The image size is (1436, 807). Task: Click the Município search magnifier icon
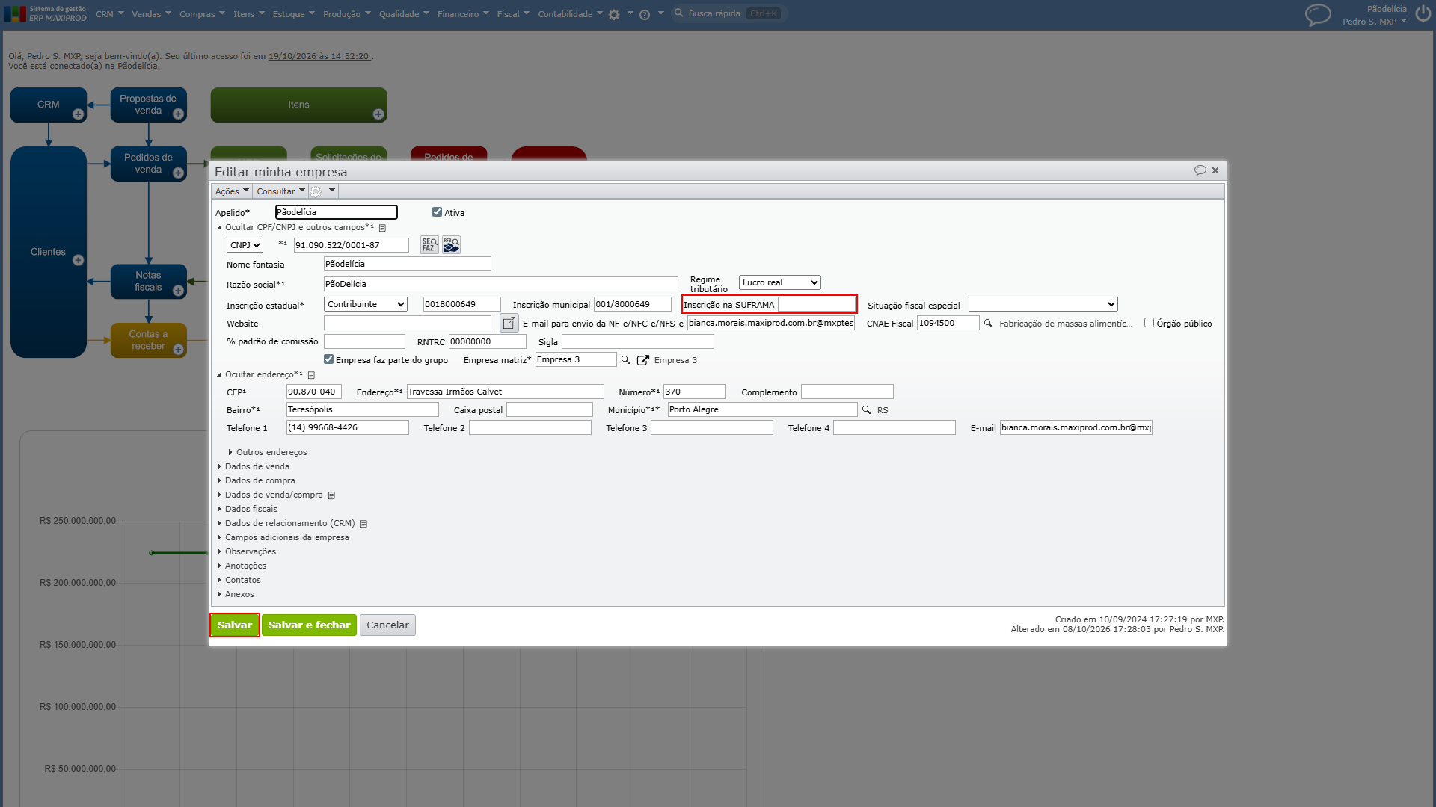tap(866, 410)
